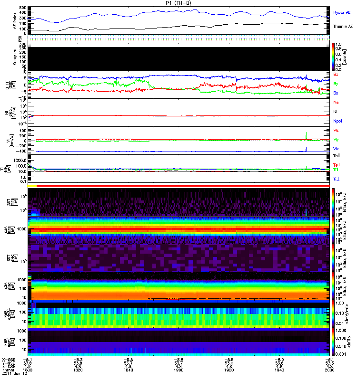Select the blue "Kyoto AE" legend label

(342, 13)
